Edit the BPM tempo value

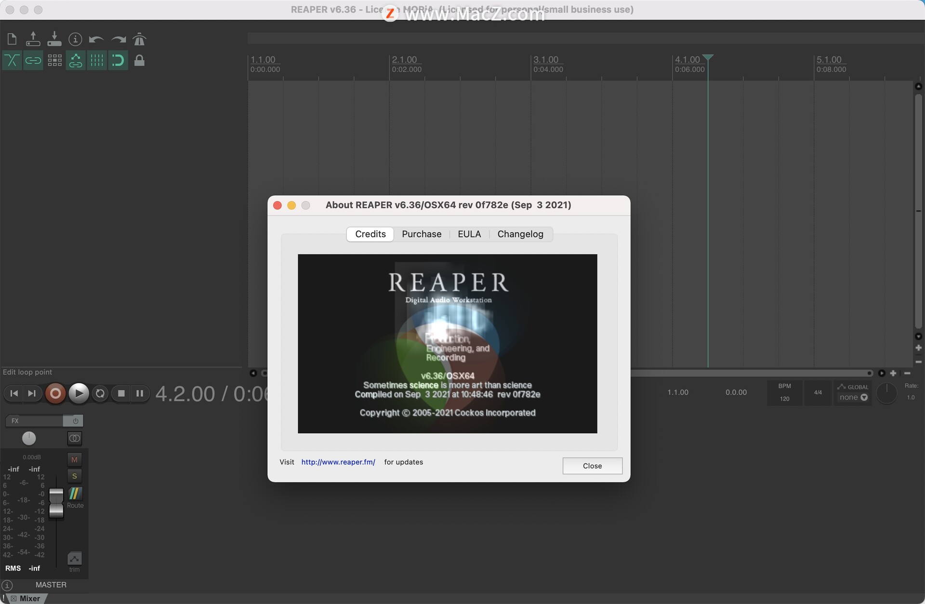[785, 399]
